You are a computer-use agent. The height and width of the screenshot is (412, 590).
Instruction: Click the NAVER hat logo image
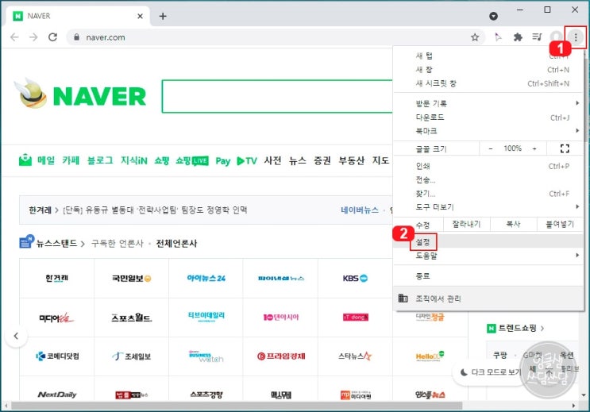[x=31, y=94]
